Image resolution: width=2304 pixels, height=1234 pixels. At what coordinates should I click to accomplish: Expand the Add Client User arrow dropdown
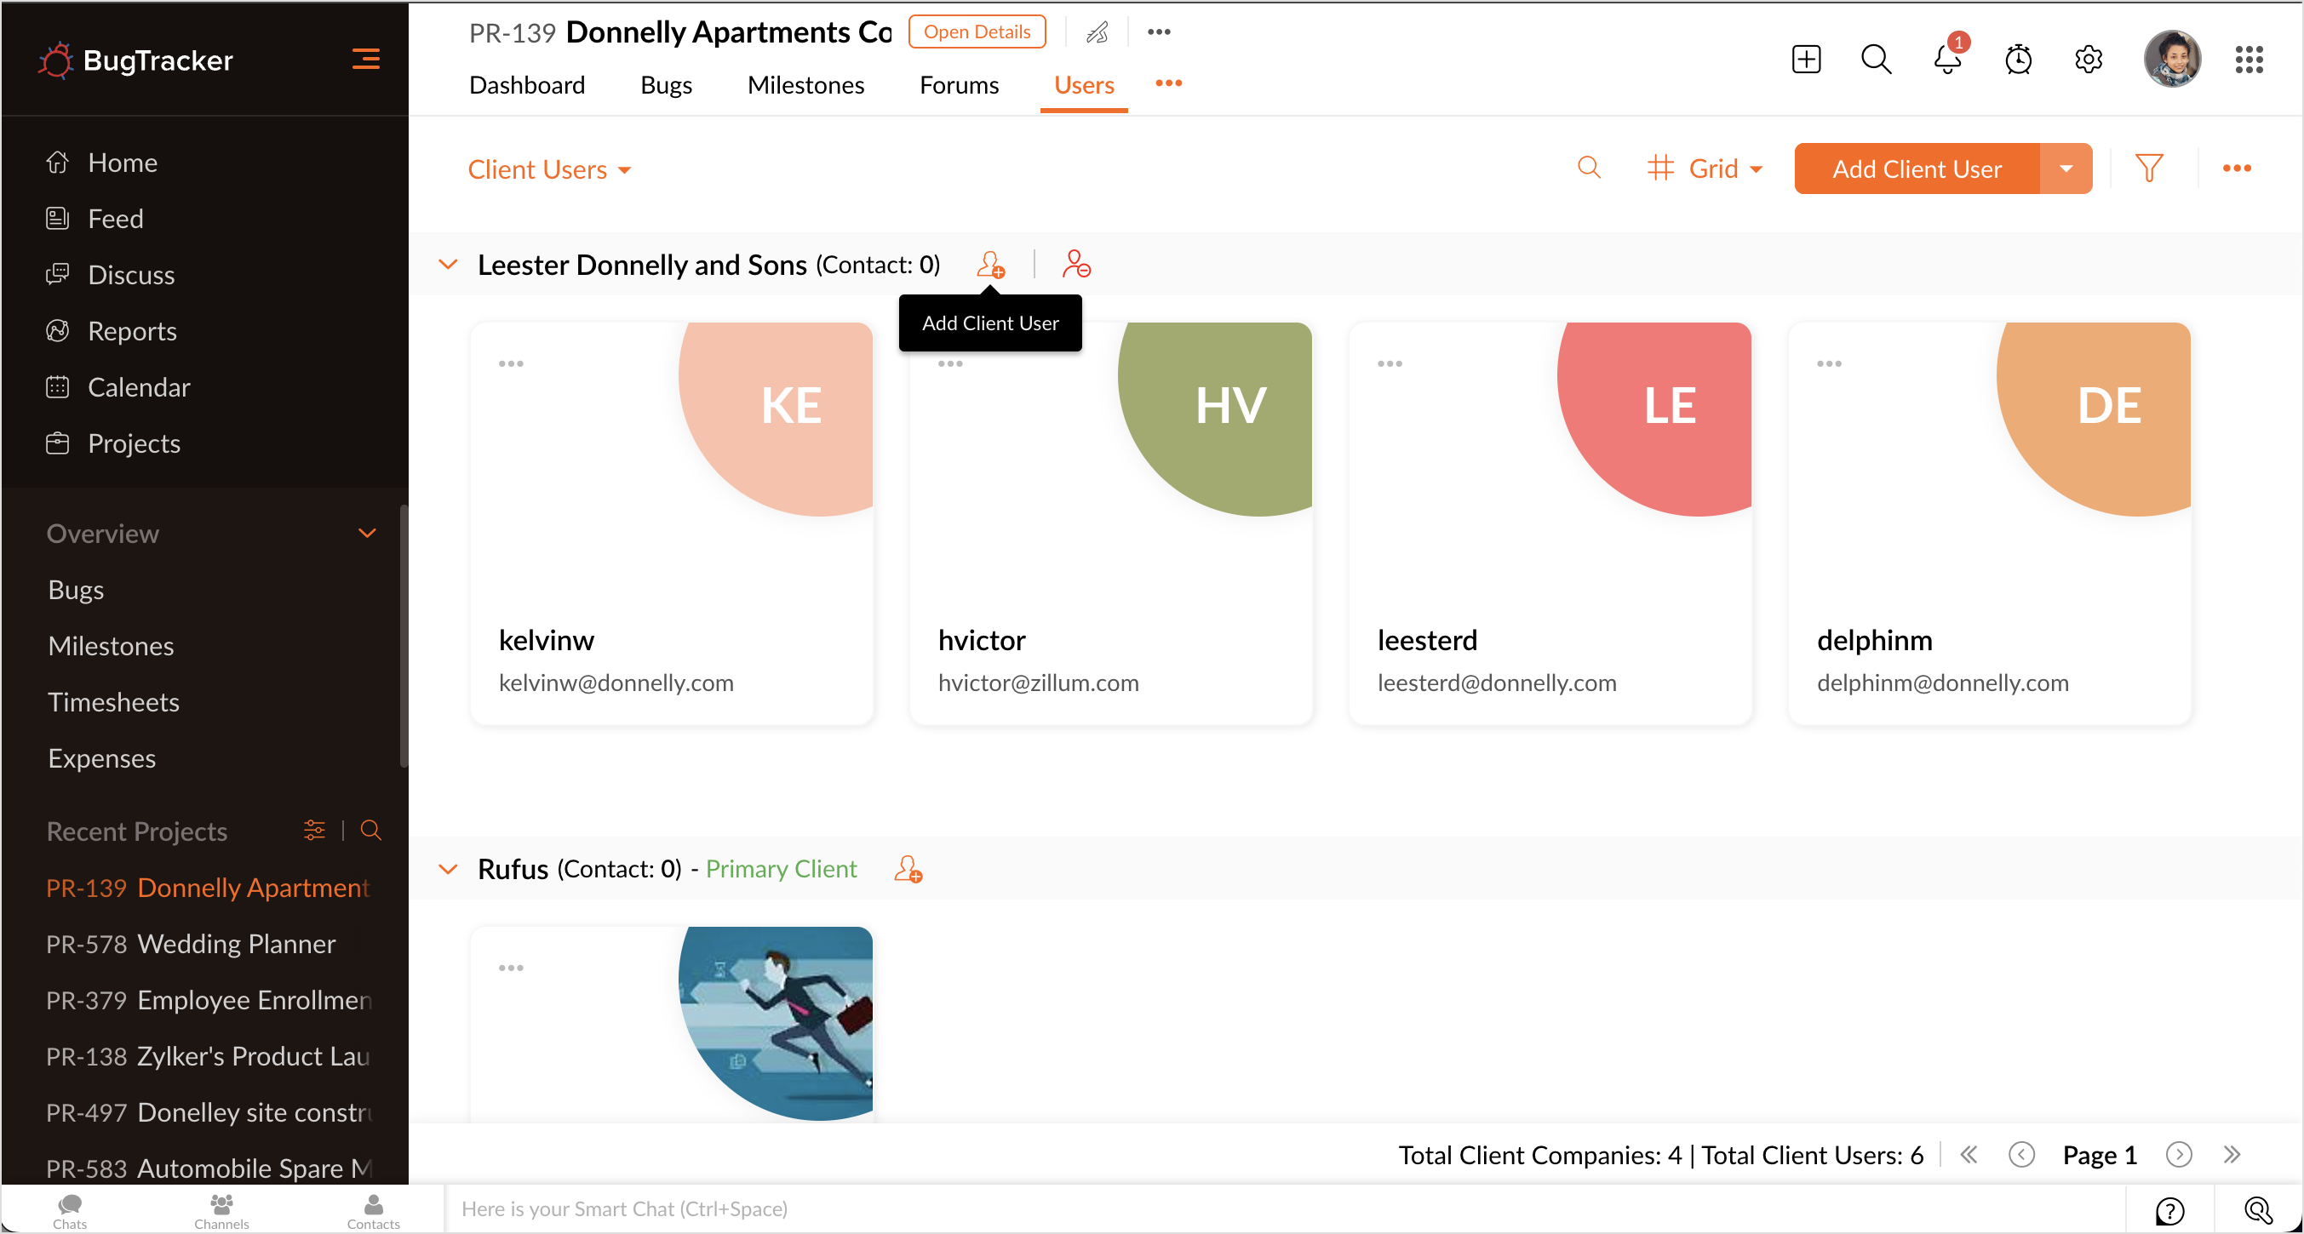2066,169
